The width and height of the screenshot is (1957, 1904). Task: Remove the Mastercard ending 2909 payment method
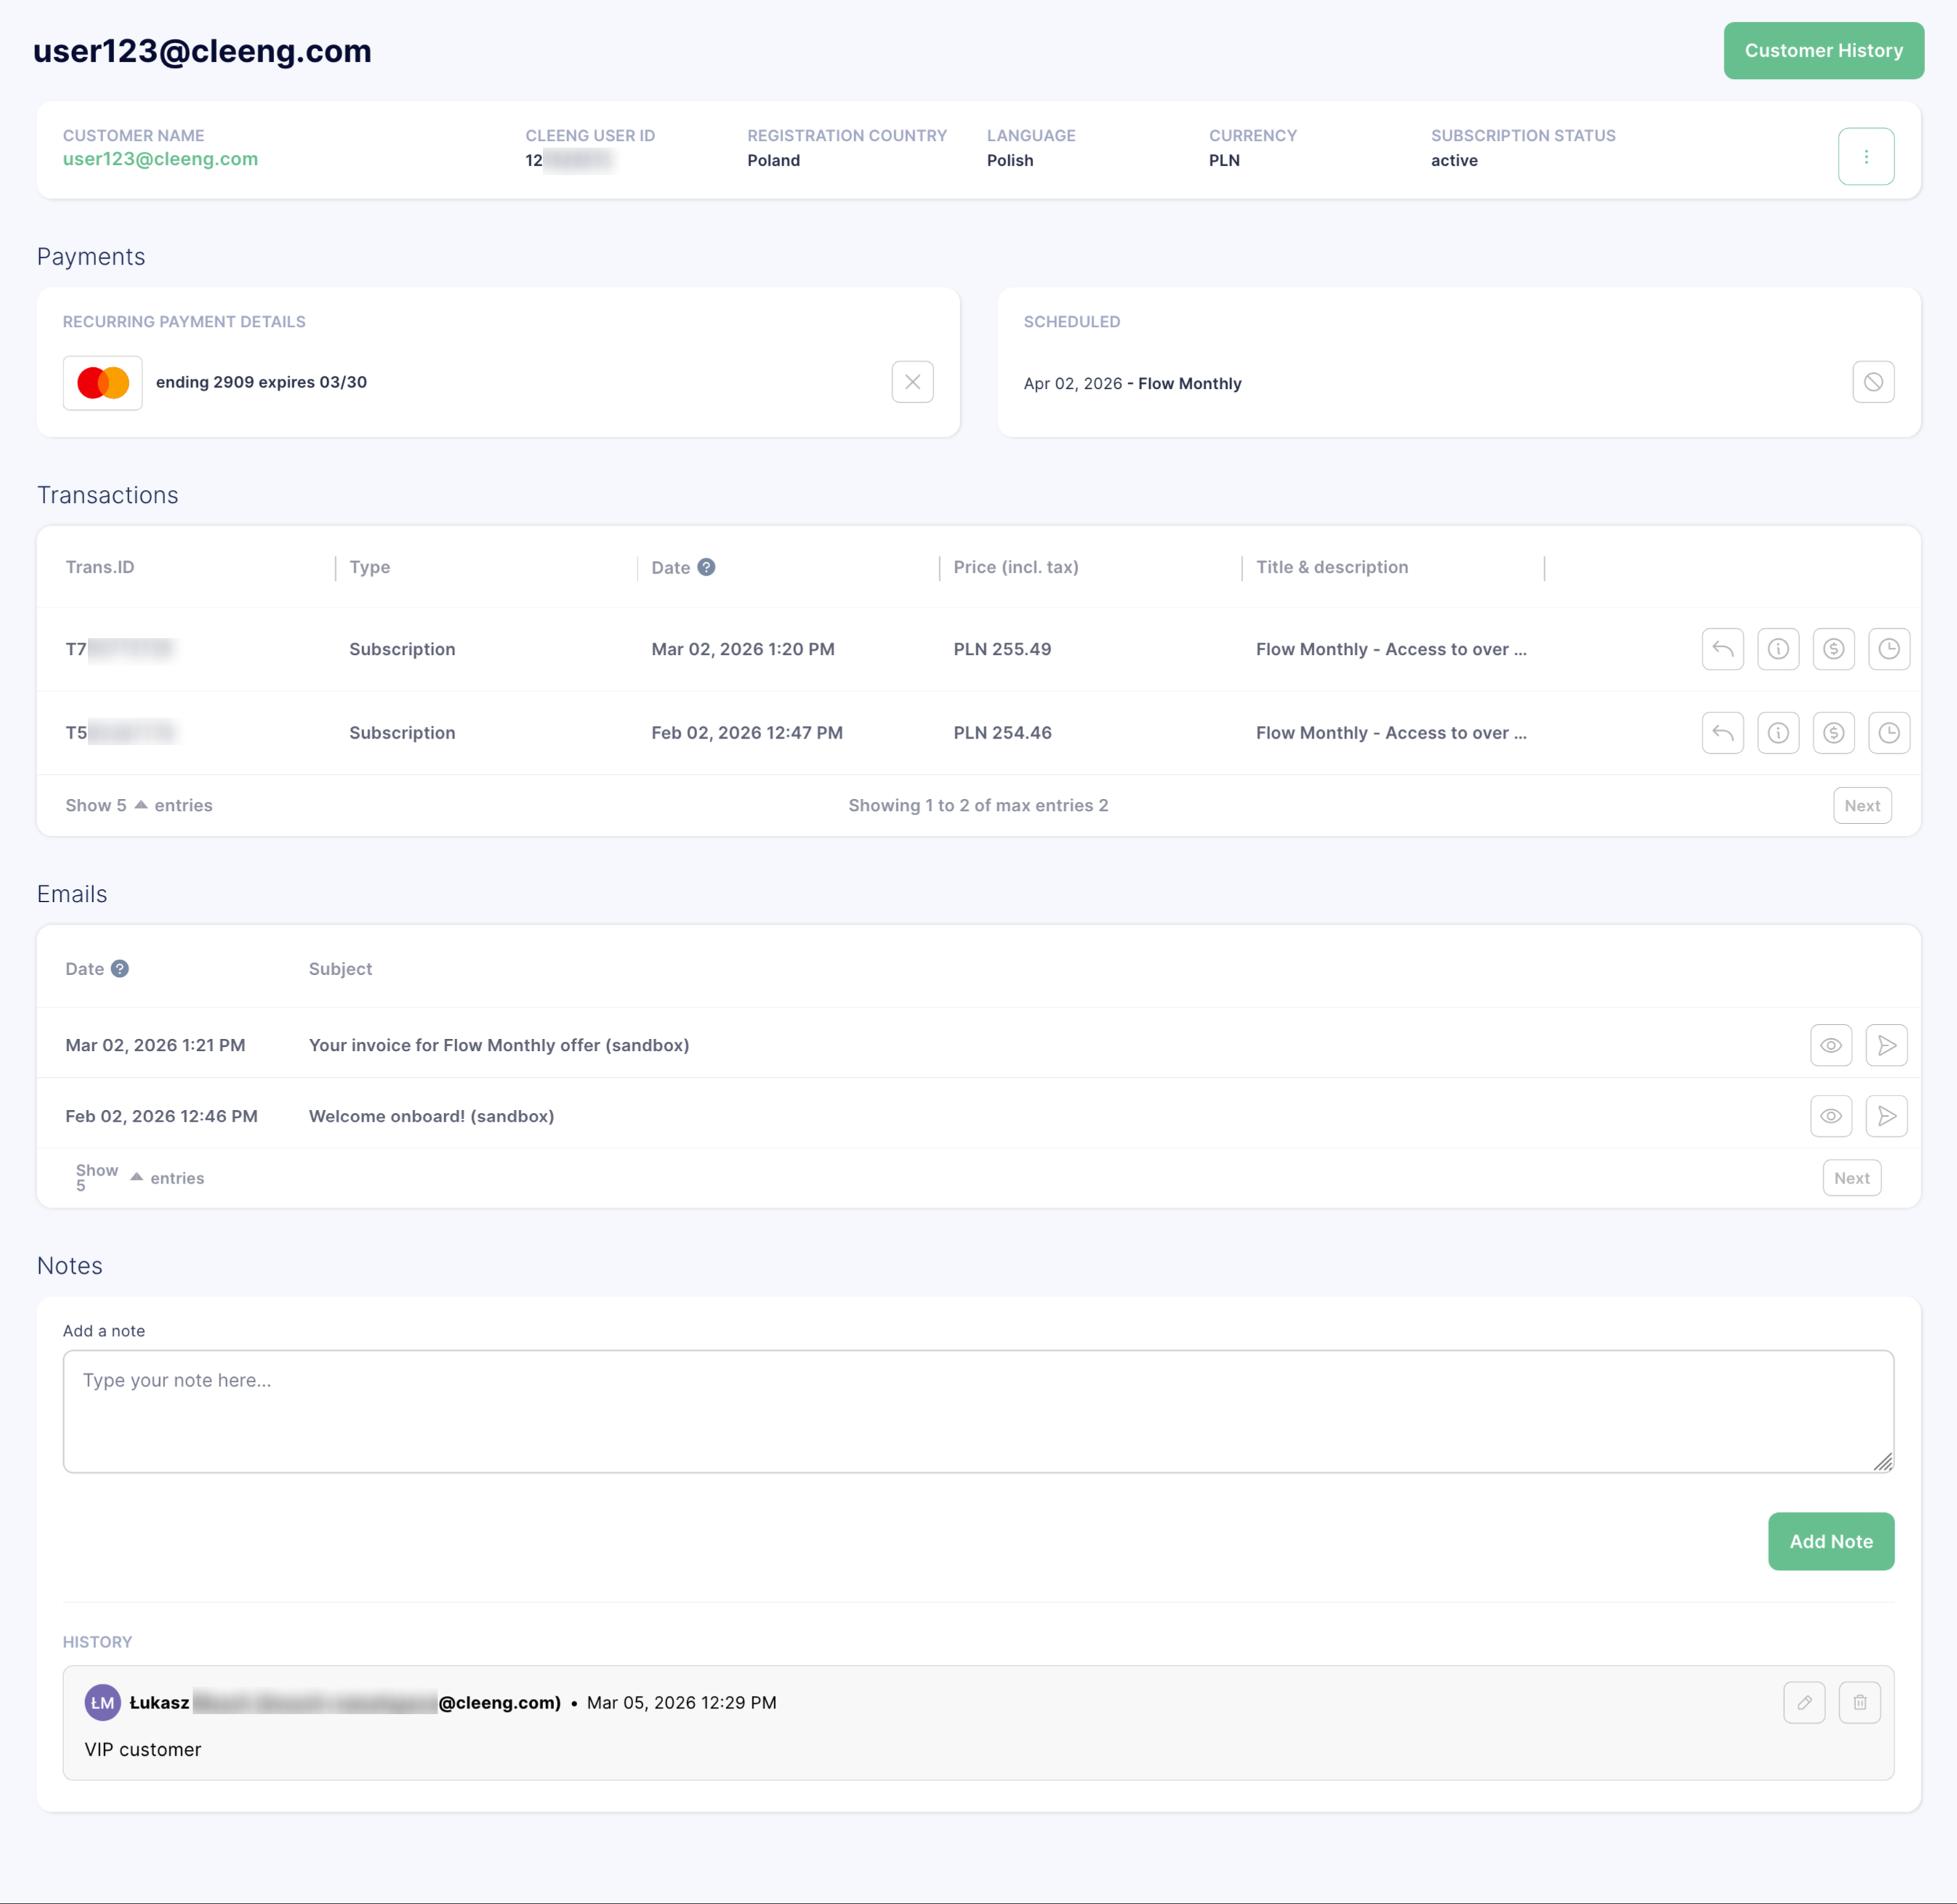pyautogui.click(x=912, y=382)
